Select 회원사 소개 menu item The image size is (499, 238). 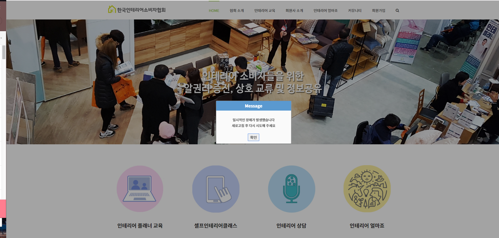(x=294, y=11)
